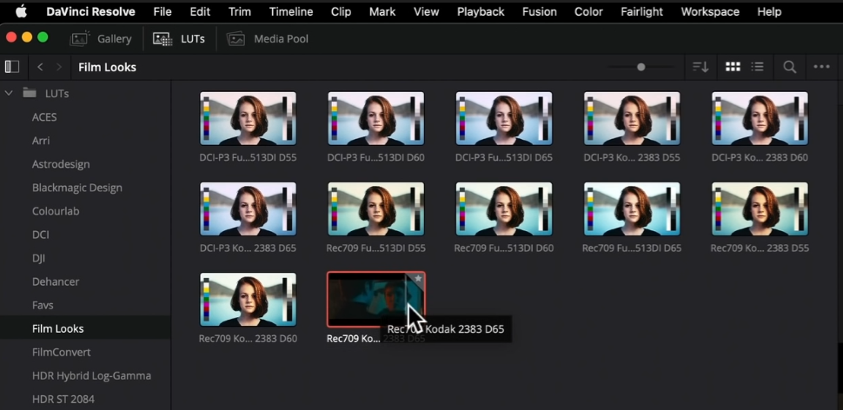Select the DCI folder
This screenshot has width=843, height=410.
point(40,235)
